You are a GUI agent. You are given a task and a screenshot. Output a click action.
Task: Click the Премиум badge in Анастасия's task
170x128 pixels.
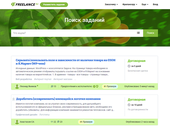click(x=86, y=122)
